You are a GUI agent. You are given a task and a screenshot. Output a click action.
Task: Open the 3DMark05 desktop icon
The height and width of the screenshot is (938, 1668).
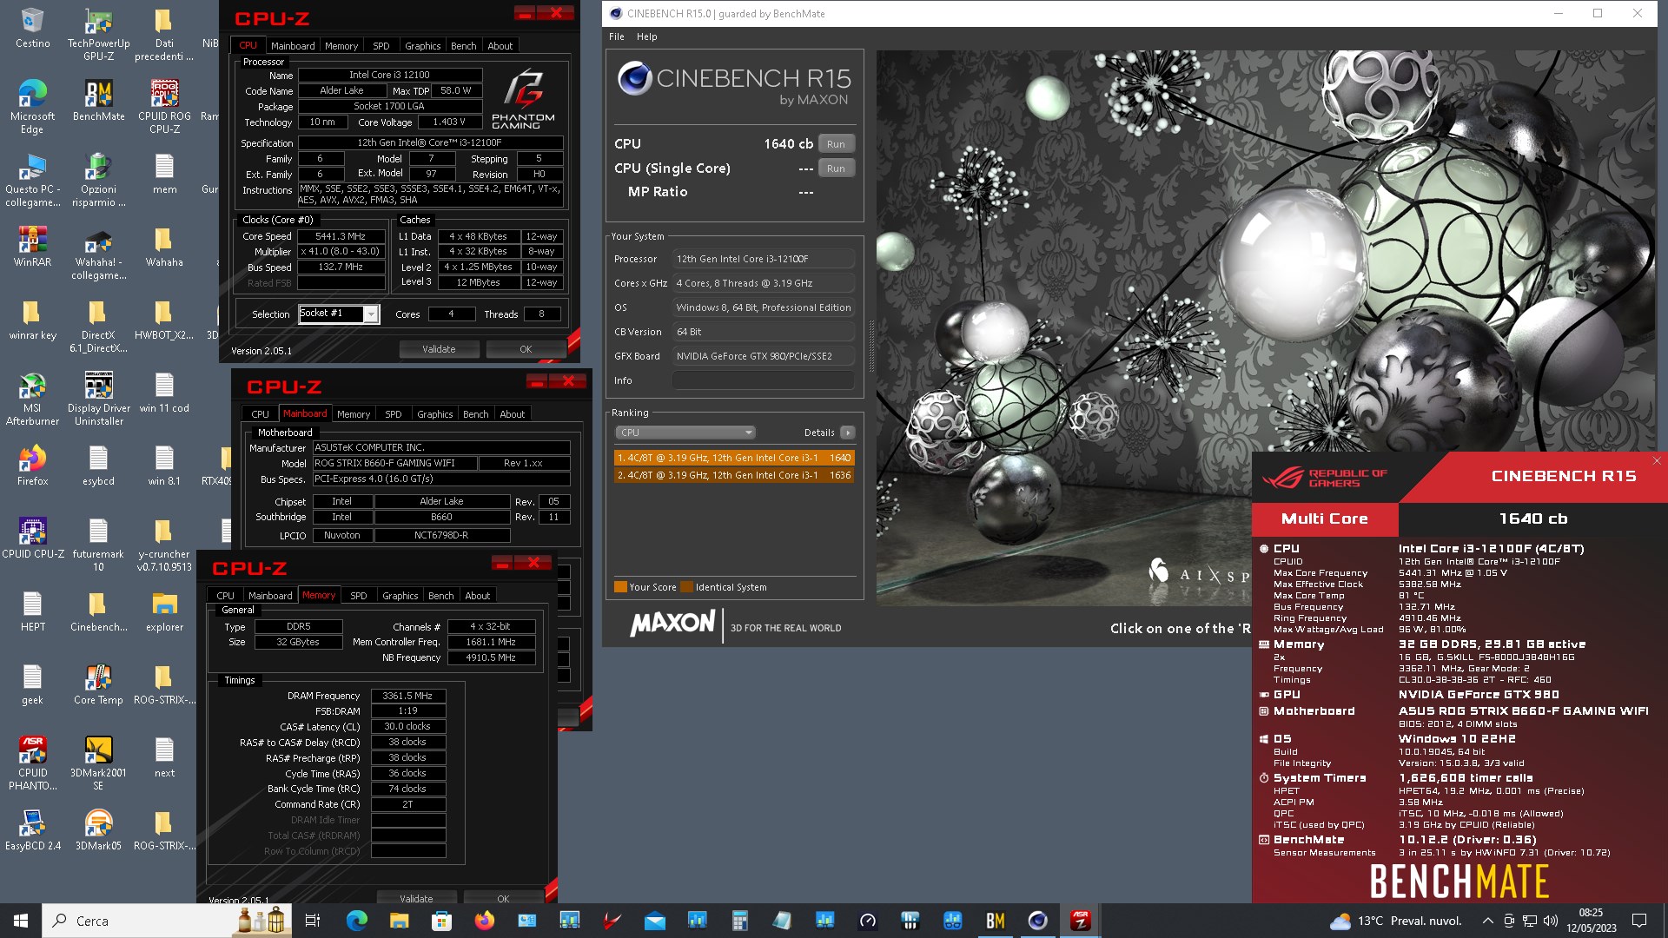coord(98,830)
